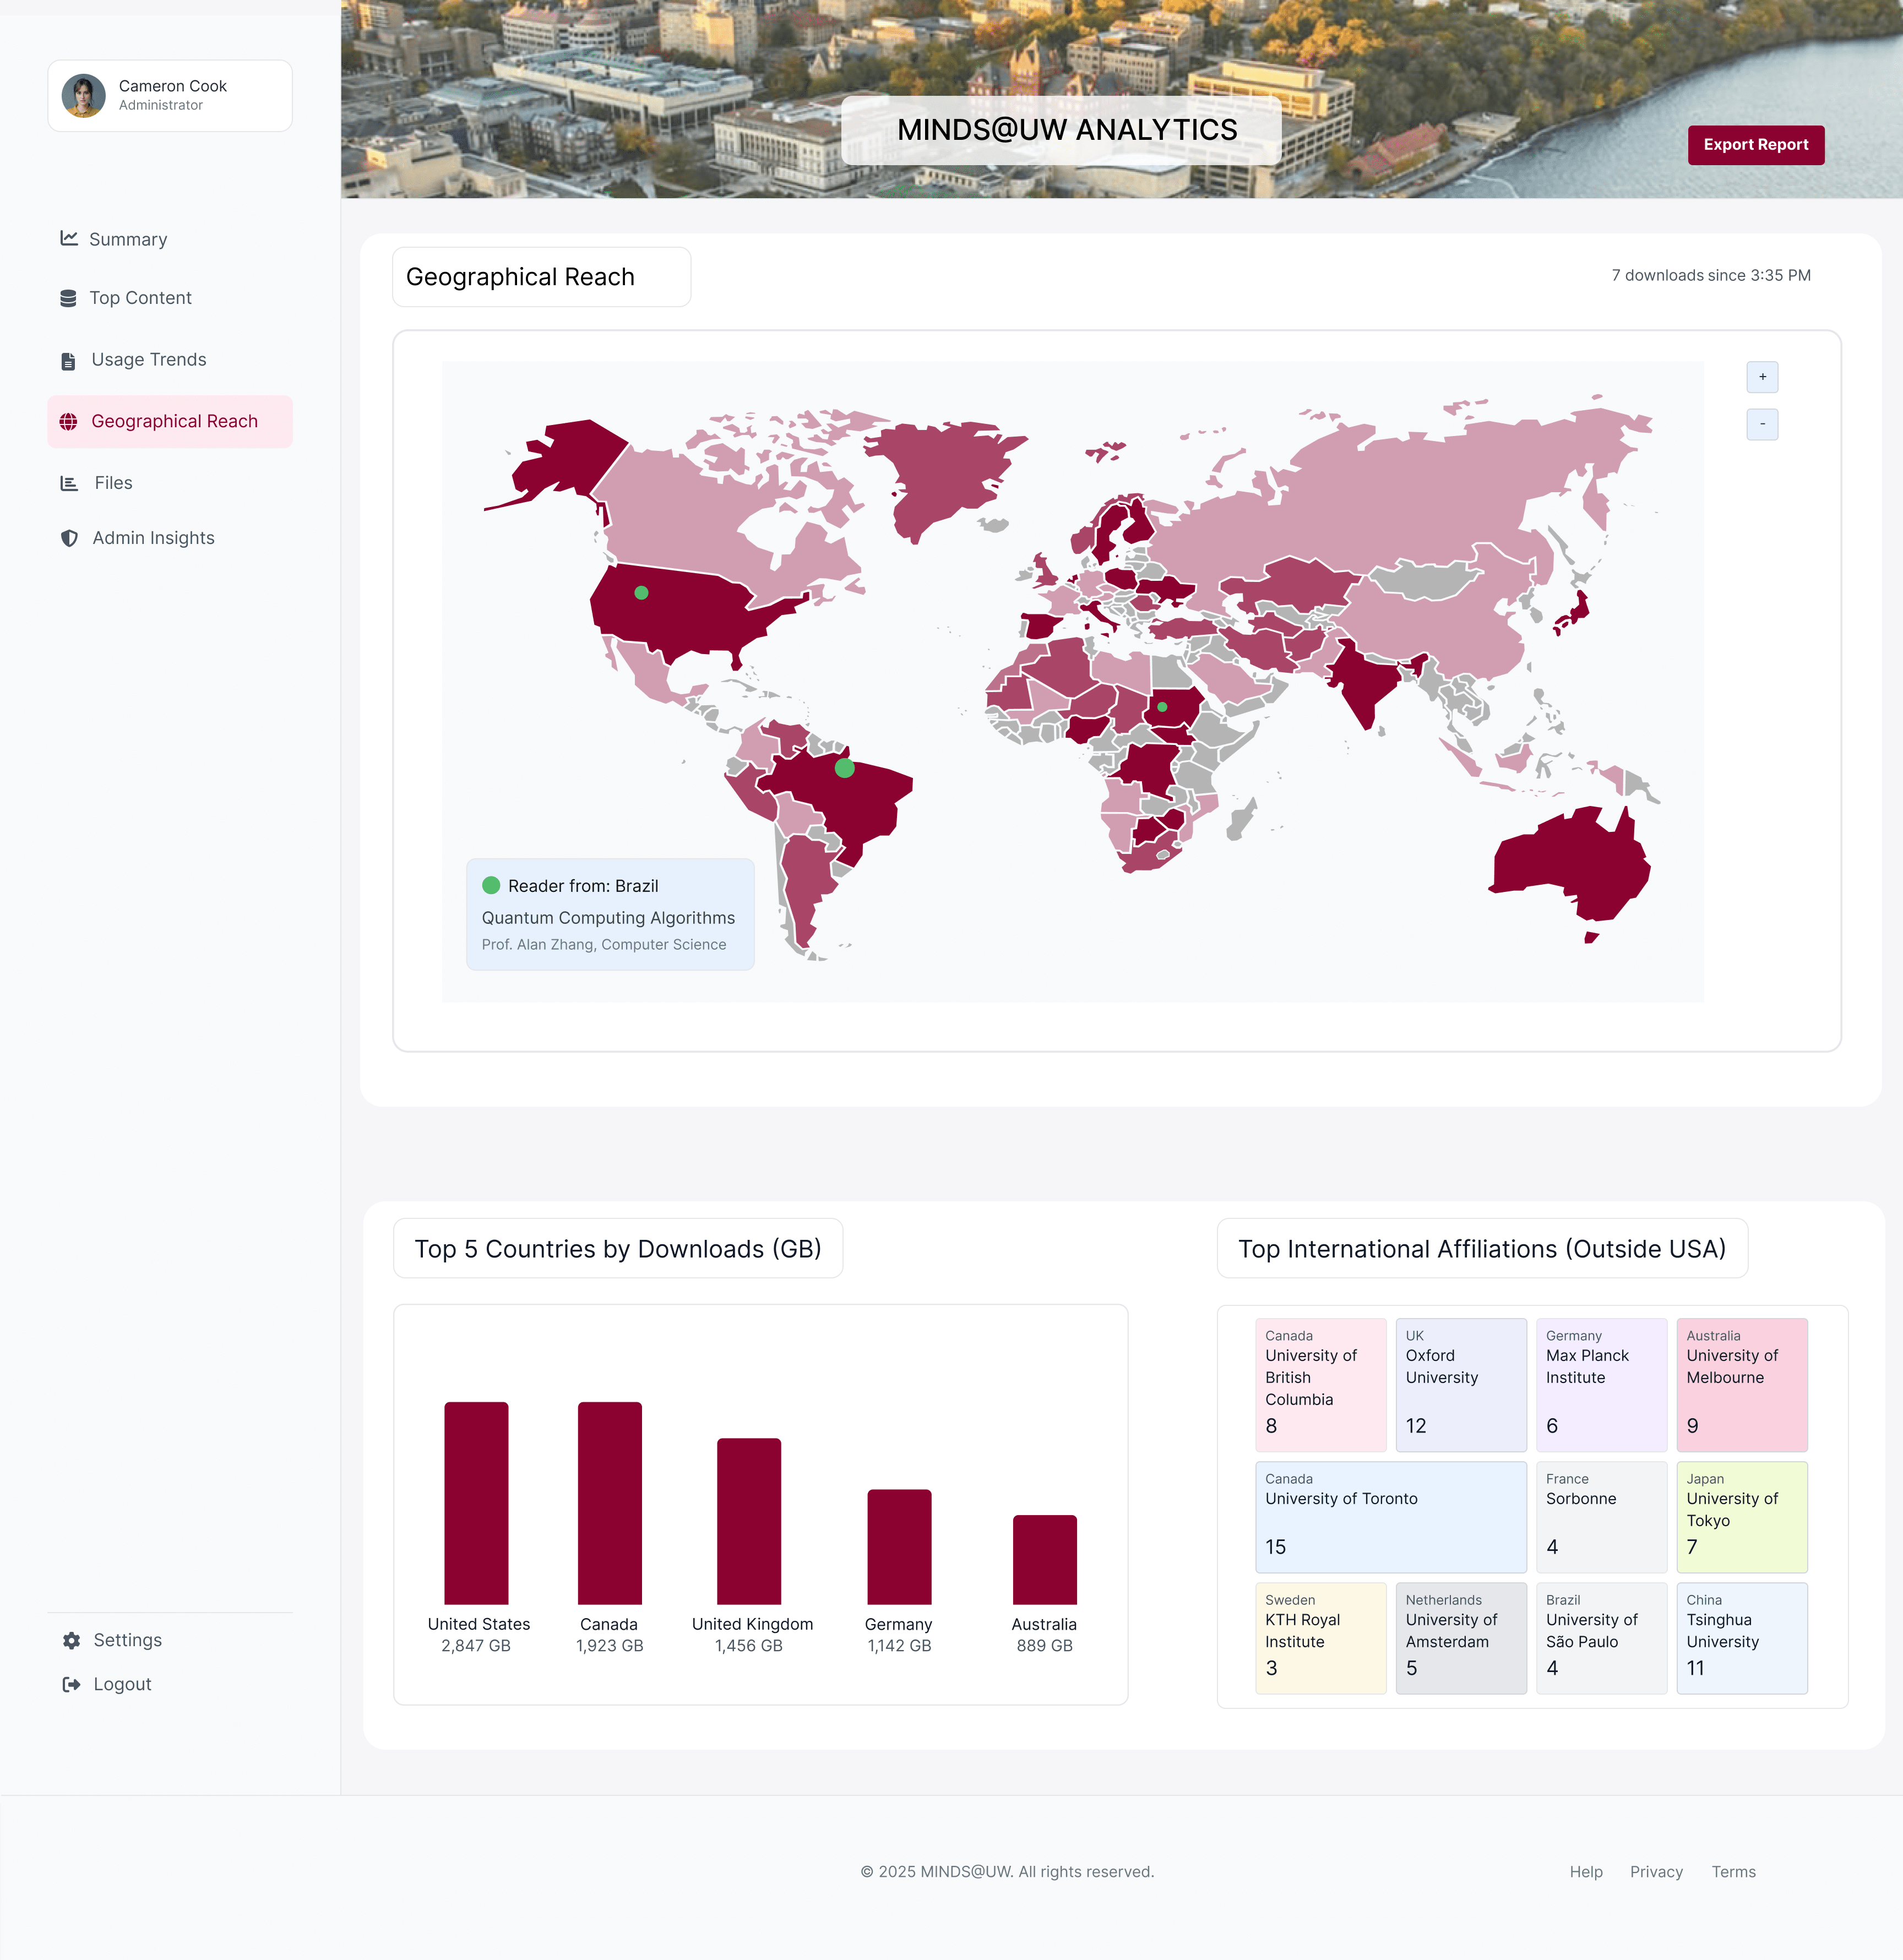The width and height of the screenshot is (1903, 1960).
Task: Click the Files list icon
Action: 69,484
